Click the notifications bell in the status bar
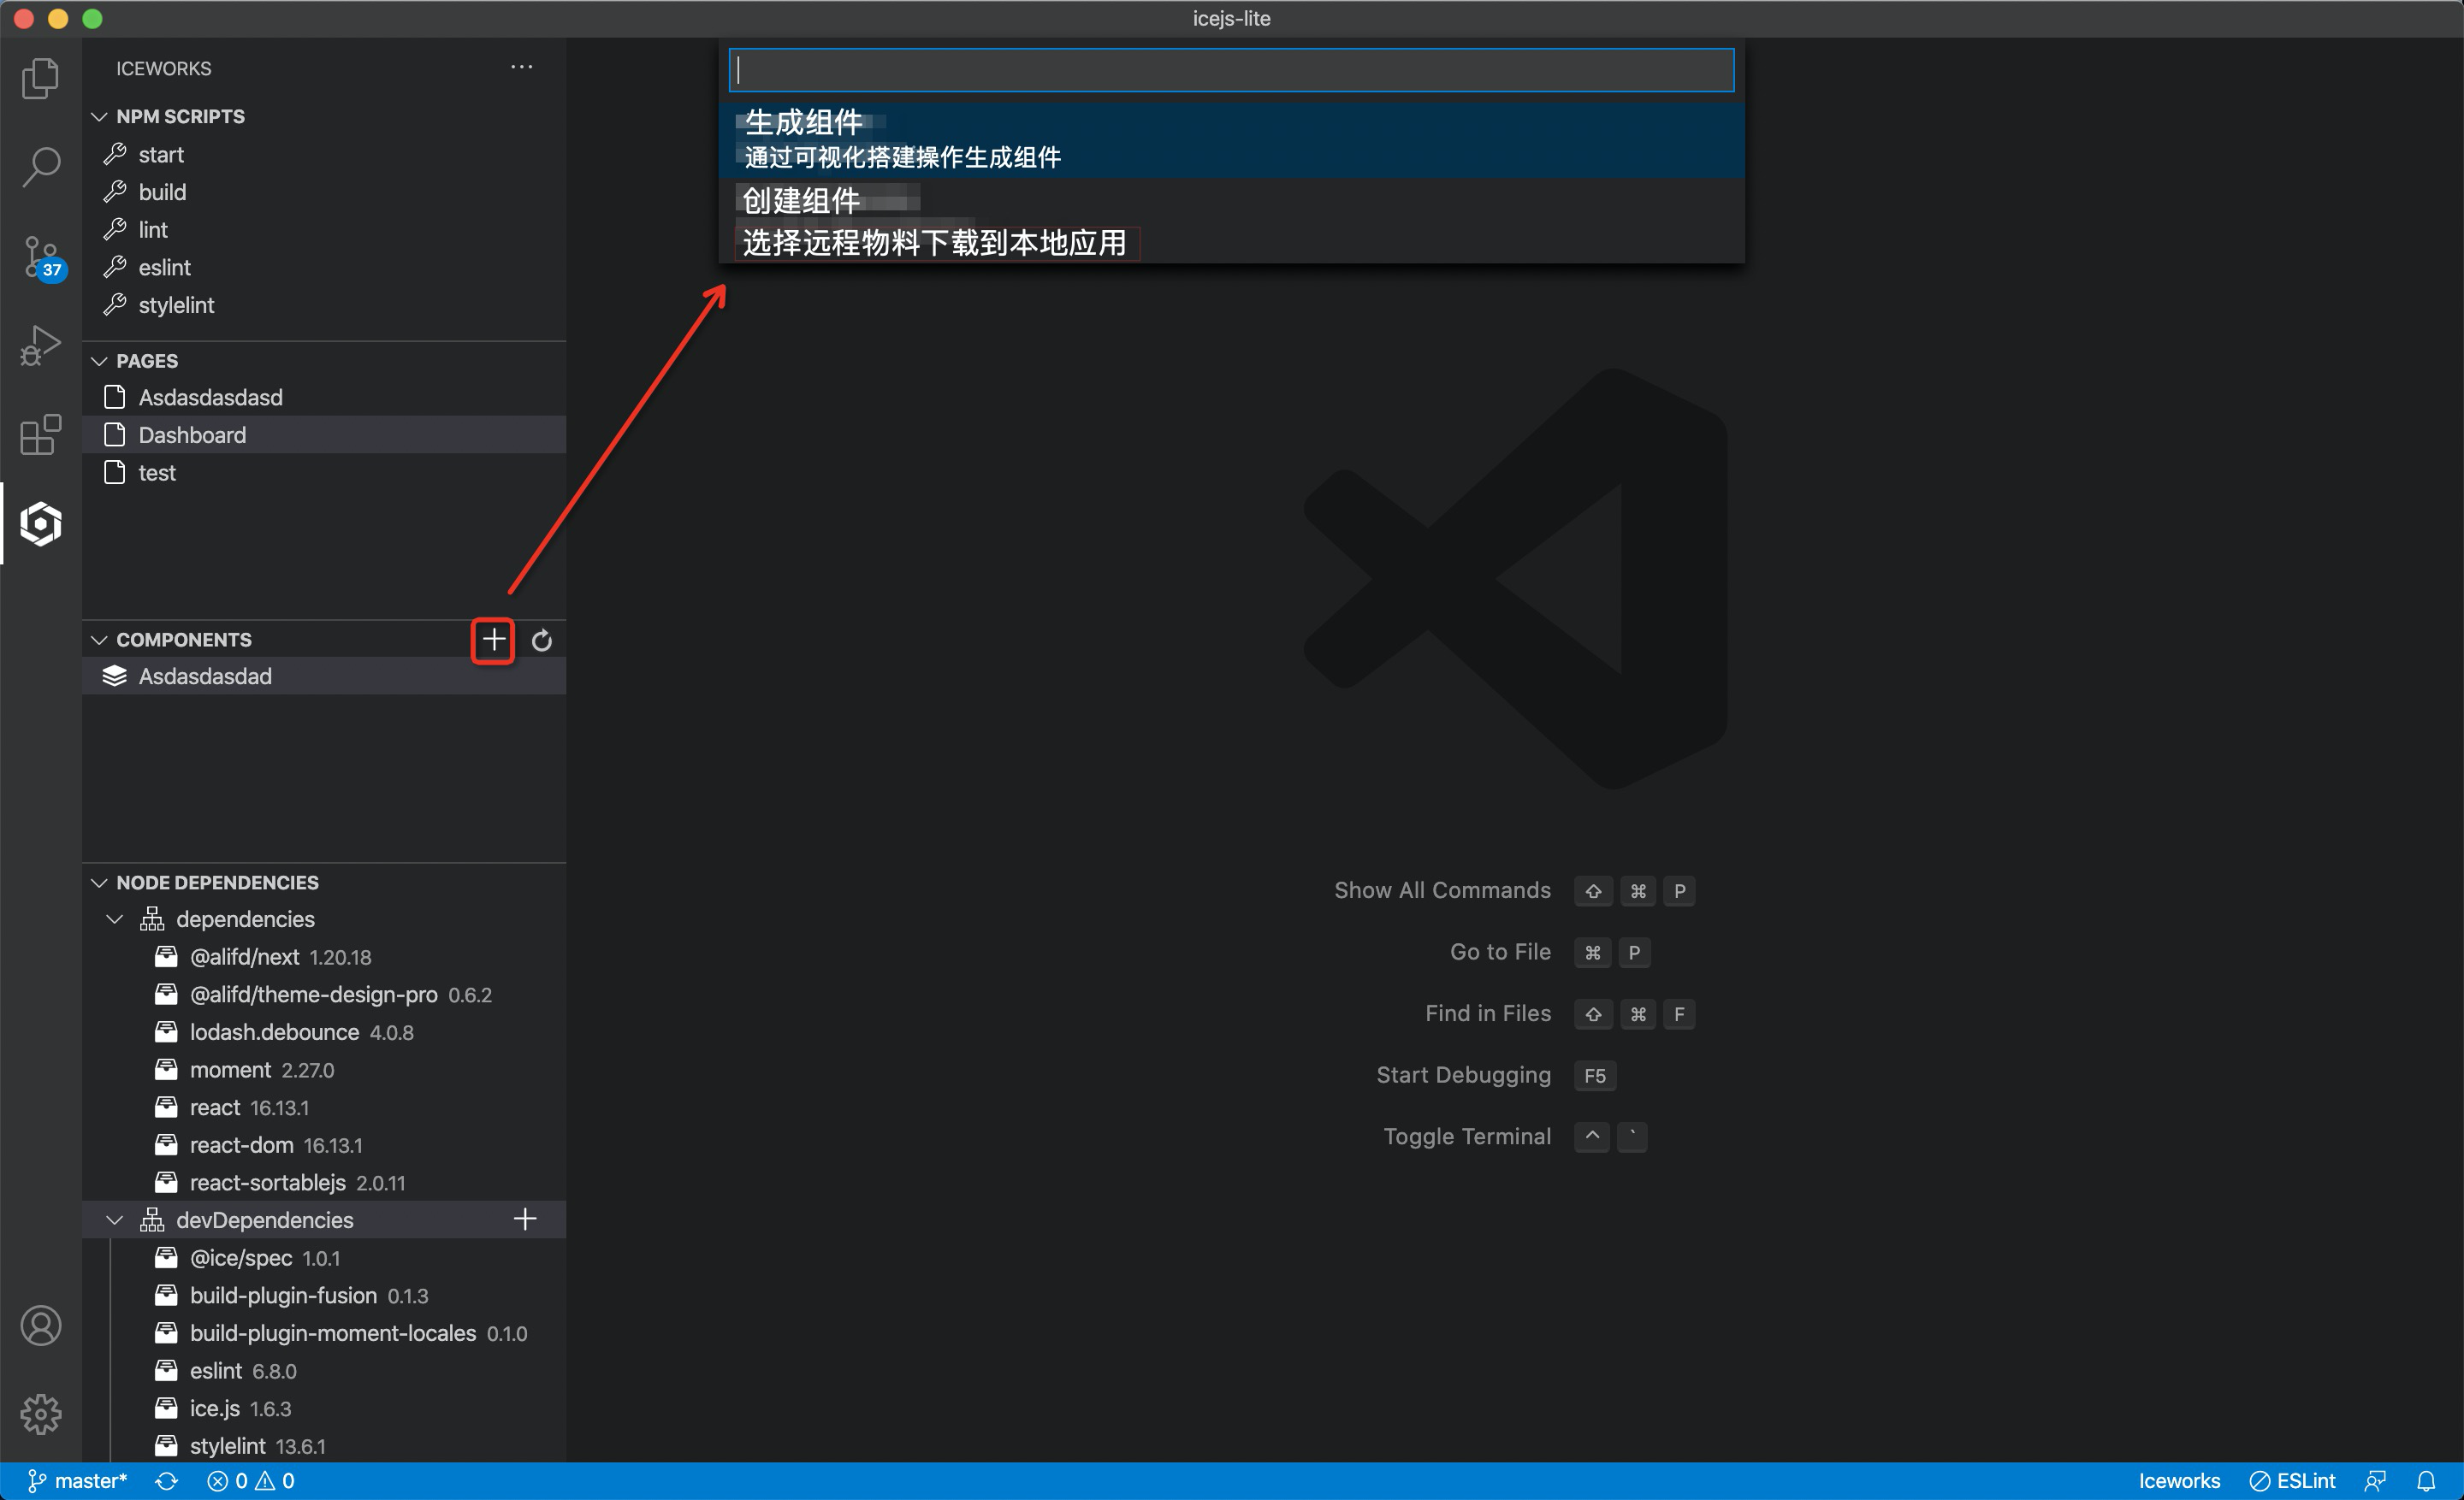This screenshot has height=1500, width=2464. coord(2429,1481)
